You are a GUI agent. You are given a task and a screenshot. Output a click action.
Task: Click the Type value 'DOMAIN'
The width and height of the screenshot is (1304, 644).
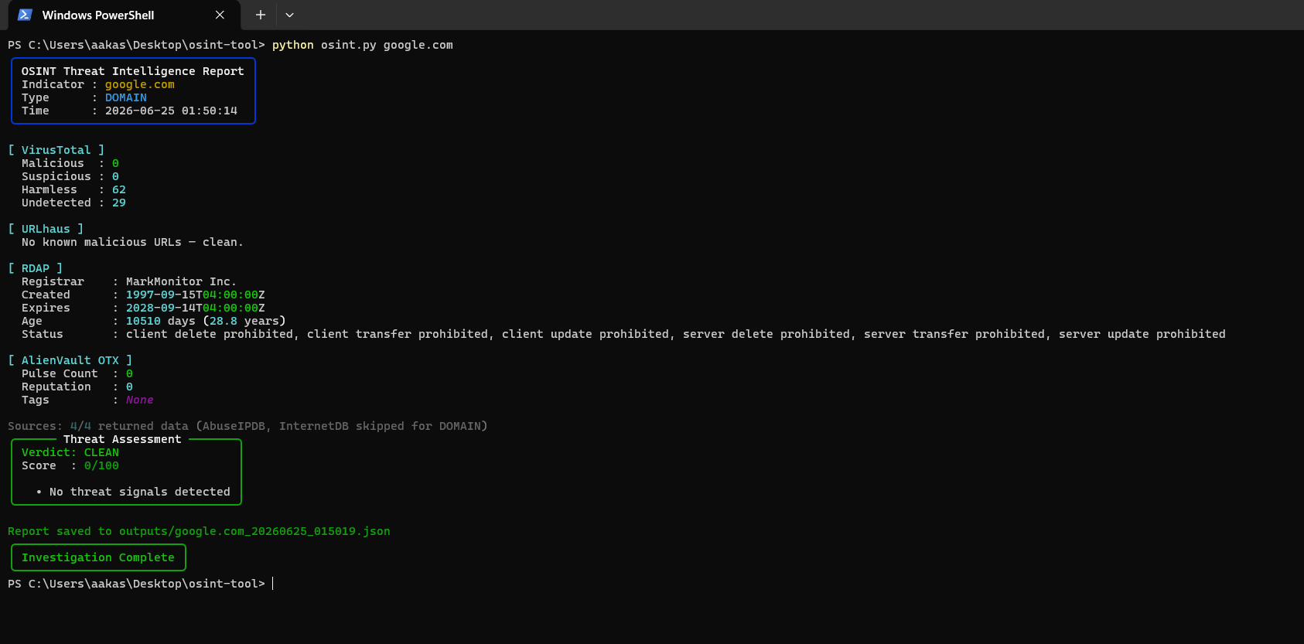(x=126, y=97)
